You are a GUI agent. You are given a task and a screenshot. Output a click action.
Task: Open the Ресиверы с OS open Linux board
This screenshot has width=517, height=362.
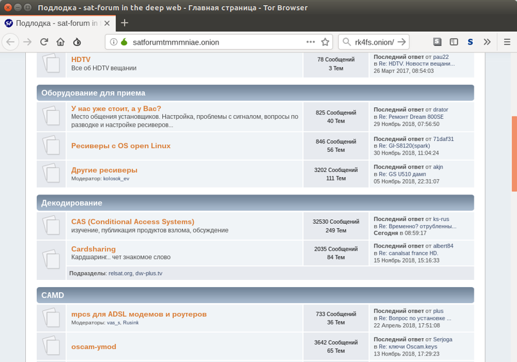pyautogui.click(x=121, y=145)
